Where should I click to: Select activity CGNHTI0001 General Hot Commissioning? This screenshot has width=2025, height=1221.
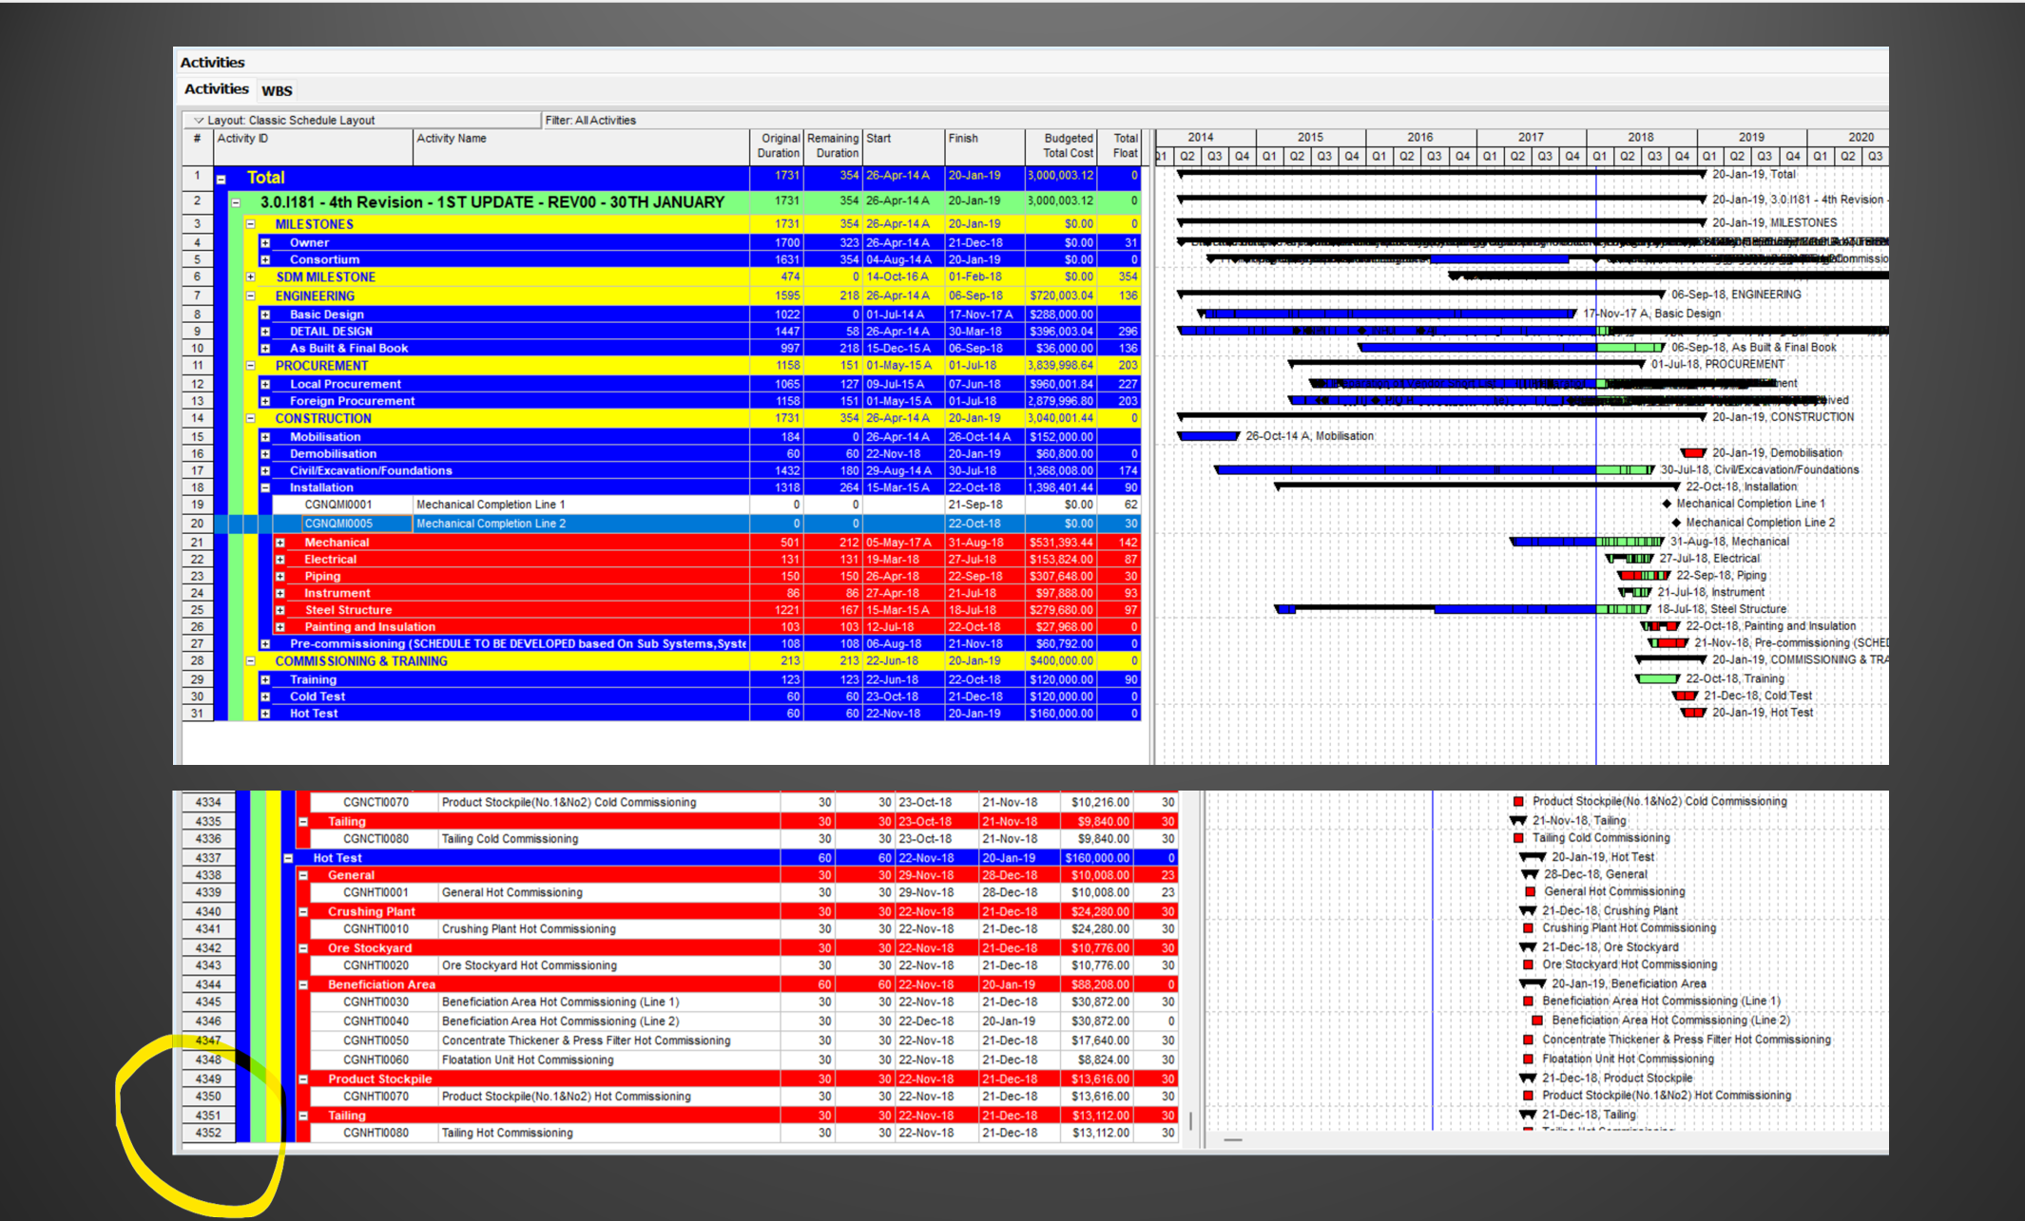744,893
